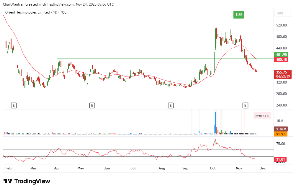
Task: Click the E earnings marker near April
Action: coord(92,105)
